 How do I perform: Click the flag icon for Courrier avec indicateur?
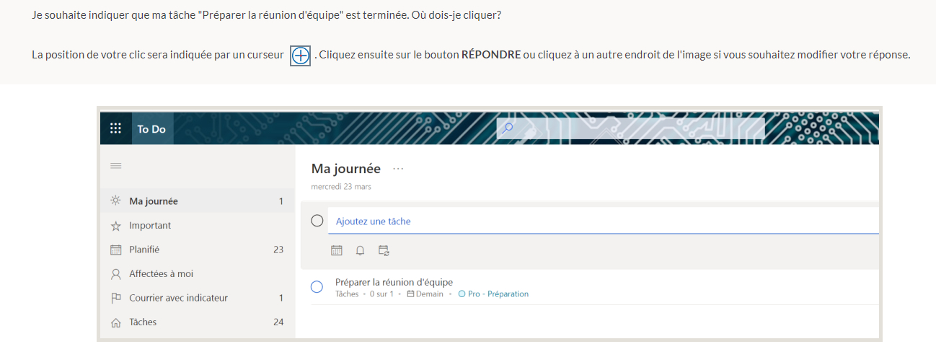pos(115,298)
